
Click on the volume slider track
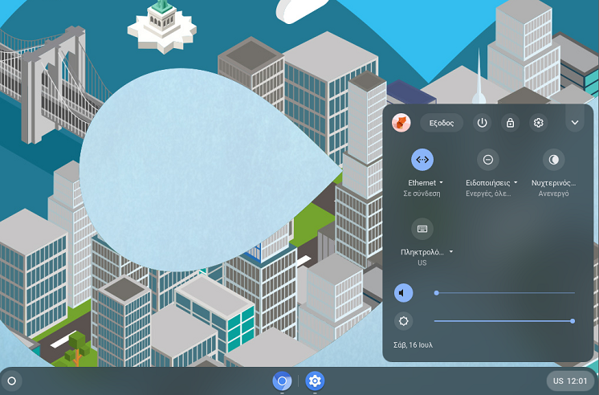[504, 293]
